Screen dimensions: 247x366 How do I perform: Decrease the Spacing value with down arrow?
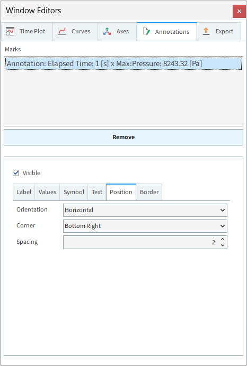[x=223, y=245]
